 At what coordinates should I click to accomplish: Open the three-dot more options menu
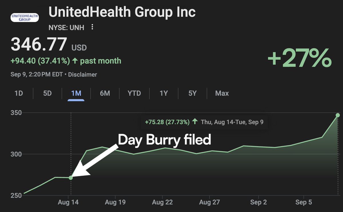click(x=92, y=27)
